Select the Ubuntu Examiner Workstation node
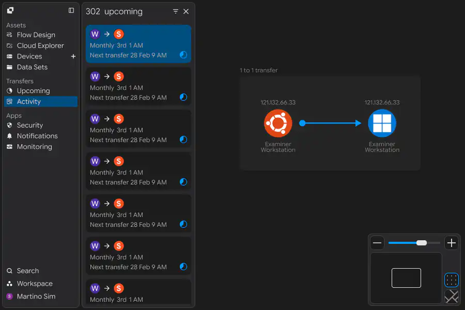The width and height of the screenshot is (465, 310). click(278, 123)
